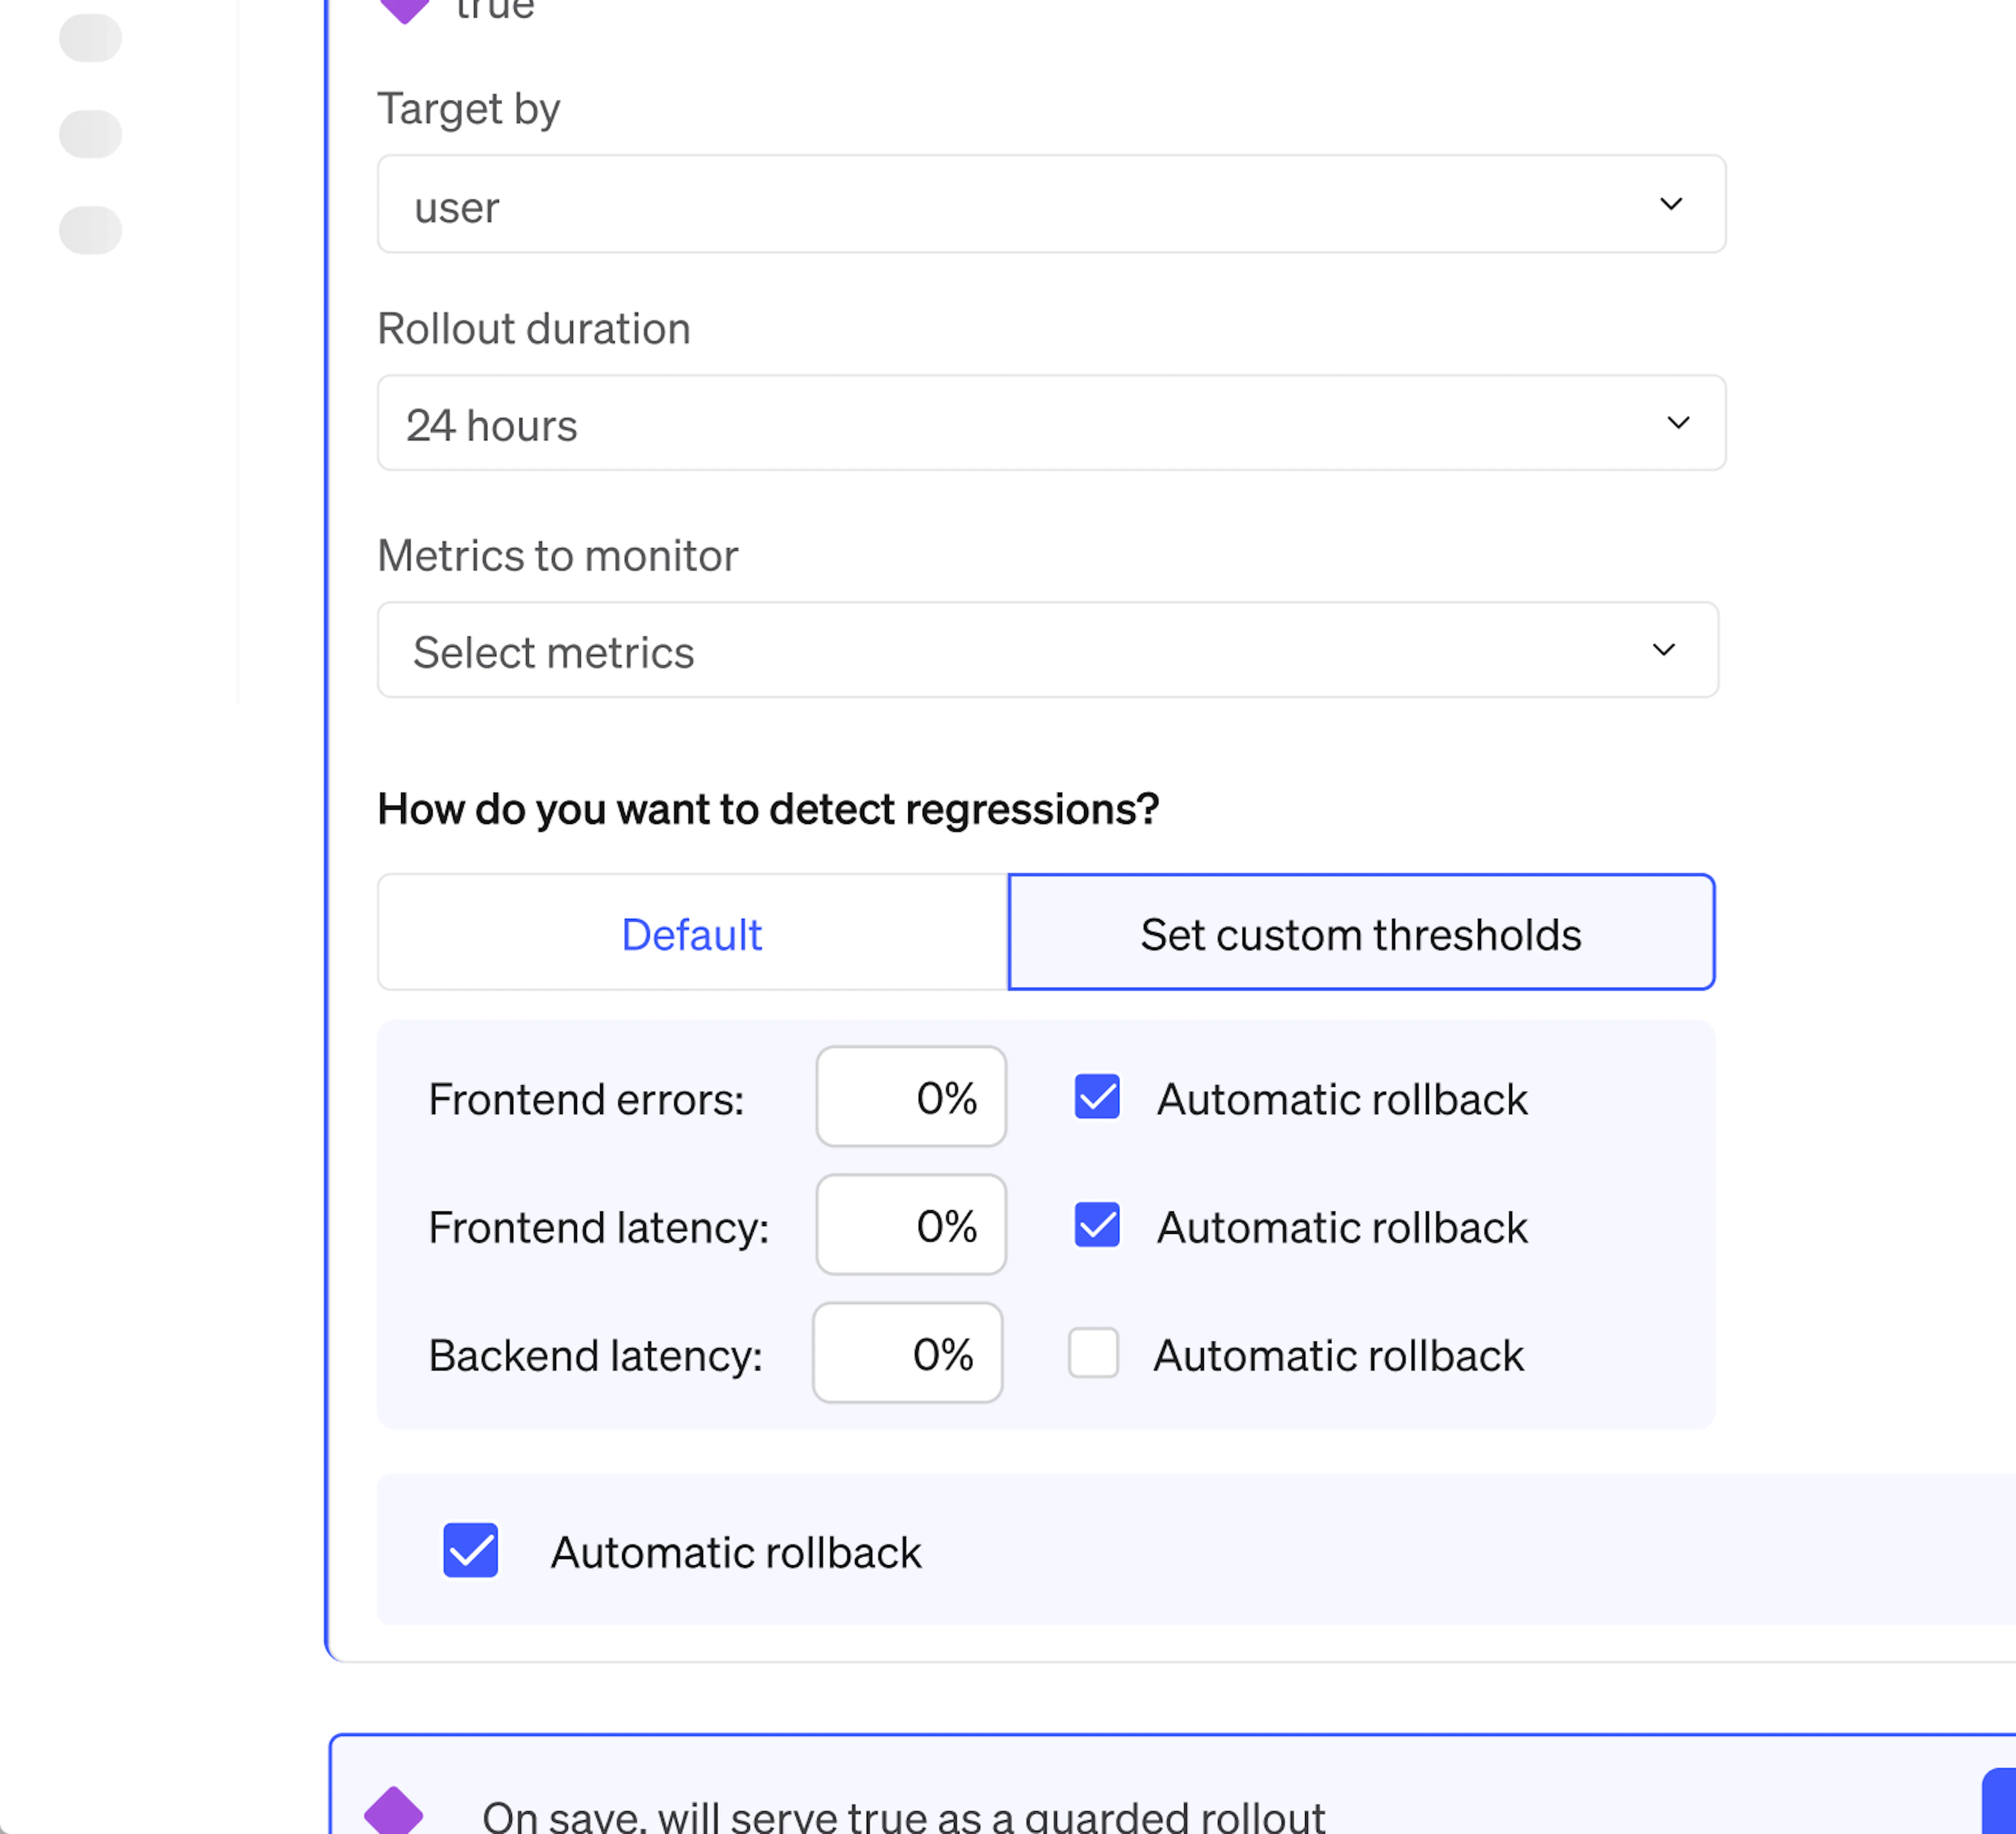Enable Automatic rollback for Backend latency
This screenshot has width=2016, height=1834.
tap(1093, 1353)
